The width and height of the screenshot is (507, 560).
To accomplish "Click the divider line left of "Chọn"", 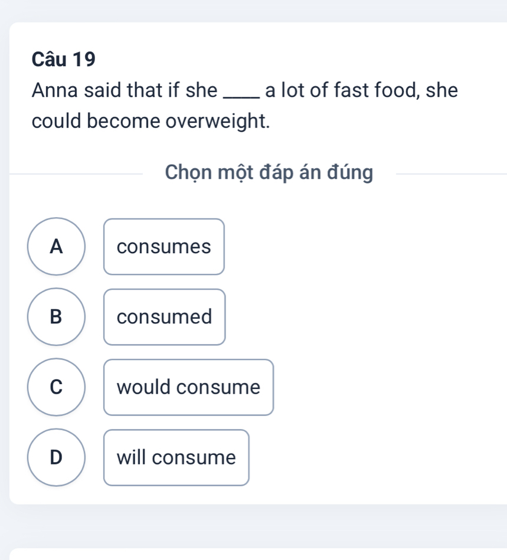I will click(x=77, y=173).
